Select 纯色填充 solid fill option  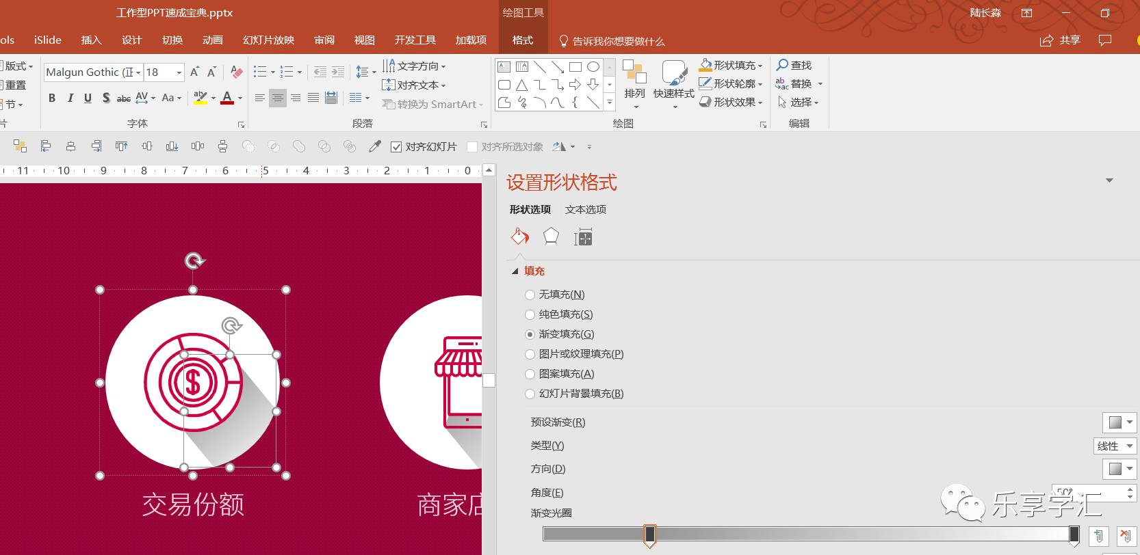[x=559, y=314]
